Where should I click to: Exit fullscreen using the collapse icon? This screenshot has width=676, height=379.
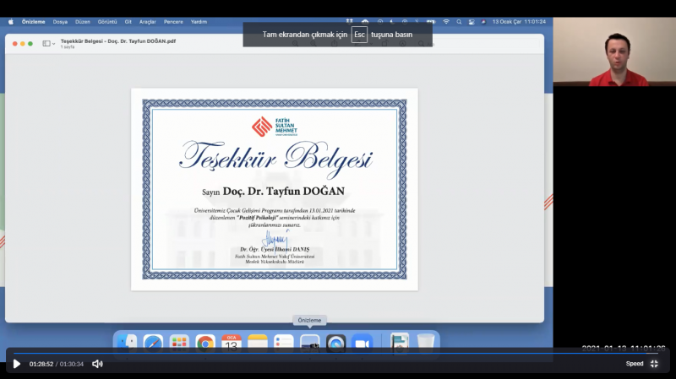[654, 364]
